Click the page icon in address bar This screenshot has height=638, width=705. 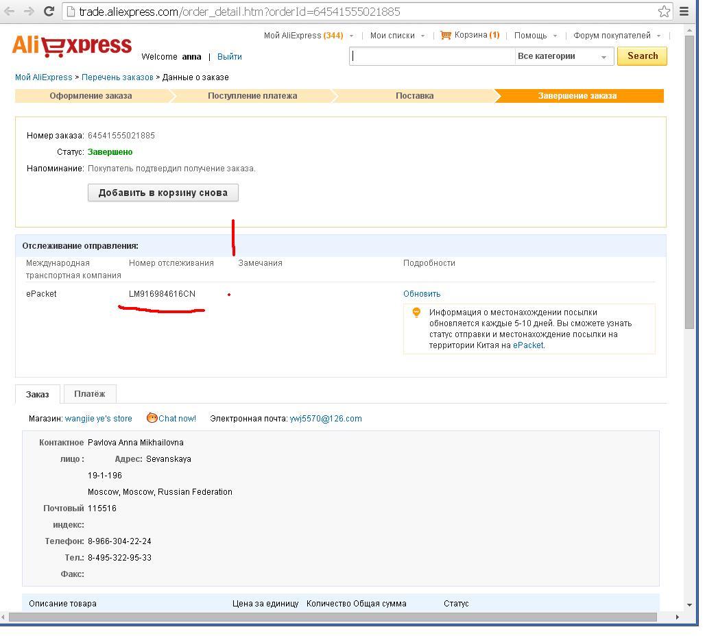(x=71, y=12)
